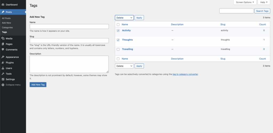The width and height of the screenshot is (273, 133).
Task: Click the Media icon in sidebar
Action: pos(3,38)
